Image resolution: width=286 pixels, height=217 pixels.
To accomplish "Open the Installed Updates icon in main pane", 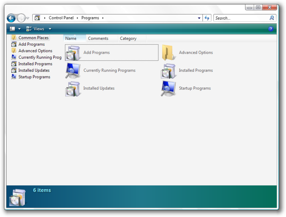I will [73, 88].
